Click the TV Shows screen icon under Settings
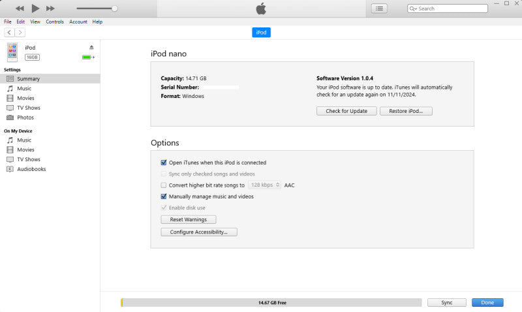 pos(10,108)
